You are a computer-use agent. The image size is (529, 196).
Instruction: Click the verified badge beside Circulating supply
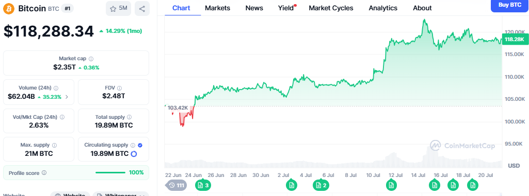coord(140,145)
